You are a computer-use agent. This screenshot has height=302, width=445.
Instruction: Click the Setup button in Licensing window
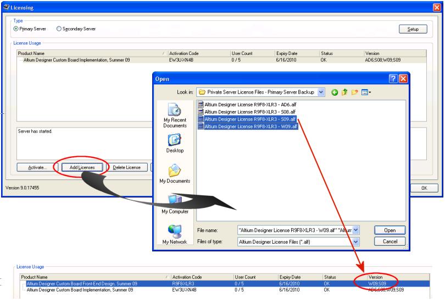tap(413, 29)
